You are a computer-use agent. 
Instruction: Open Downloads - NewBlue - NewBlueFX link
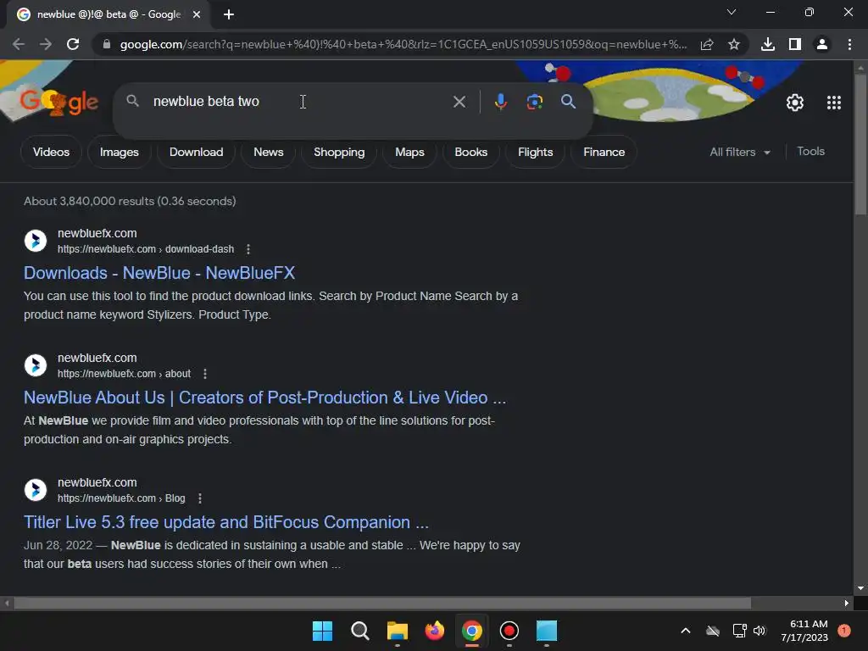click(159, 273)
